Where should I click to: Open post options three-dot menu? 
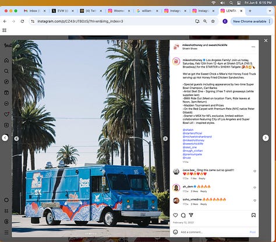(x=253, y=47)
